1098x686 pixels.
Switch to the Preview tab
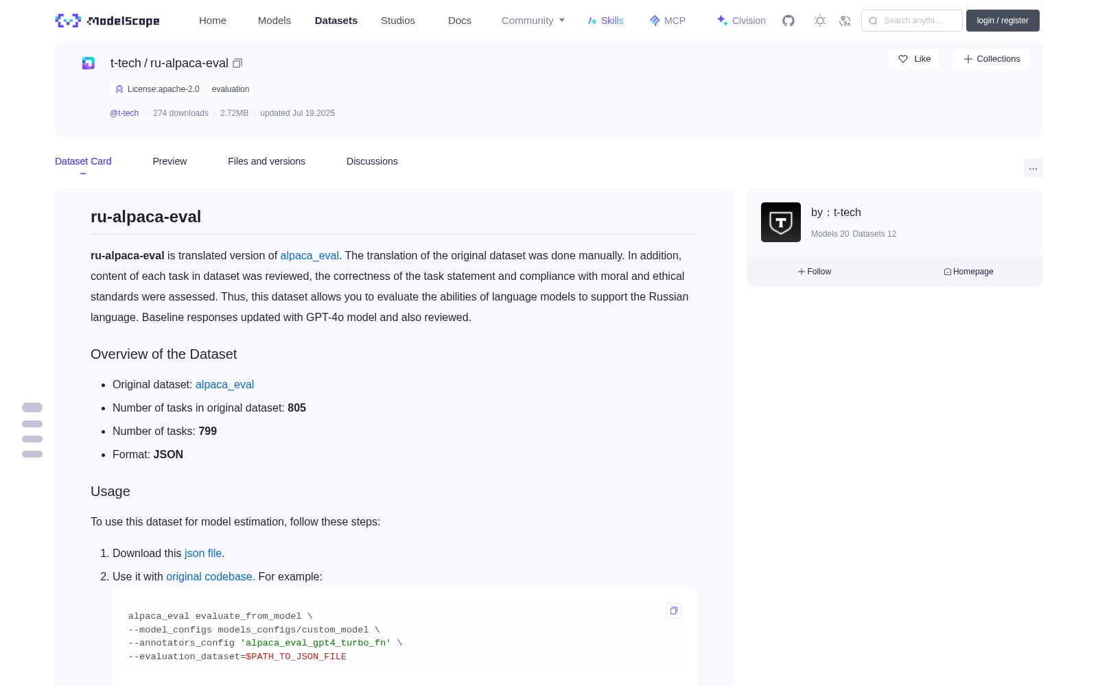(x=170, y=161)
